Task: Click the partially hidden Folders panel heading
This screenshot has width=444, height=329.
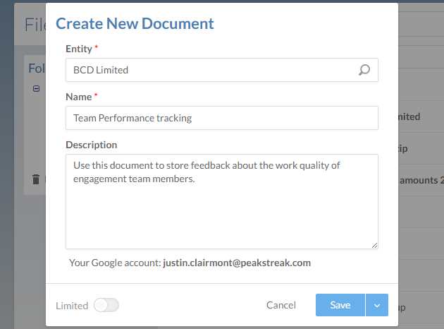Action: (36, 68)
